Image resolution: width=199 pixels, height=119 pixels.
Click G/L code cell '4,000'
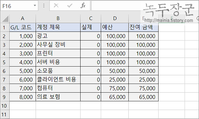22,62
